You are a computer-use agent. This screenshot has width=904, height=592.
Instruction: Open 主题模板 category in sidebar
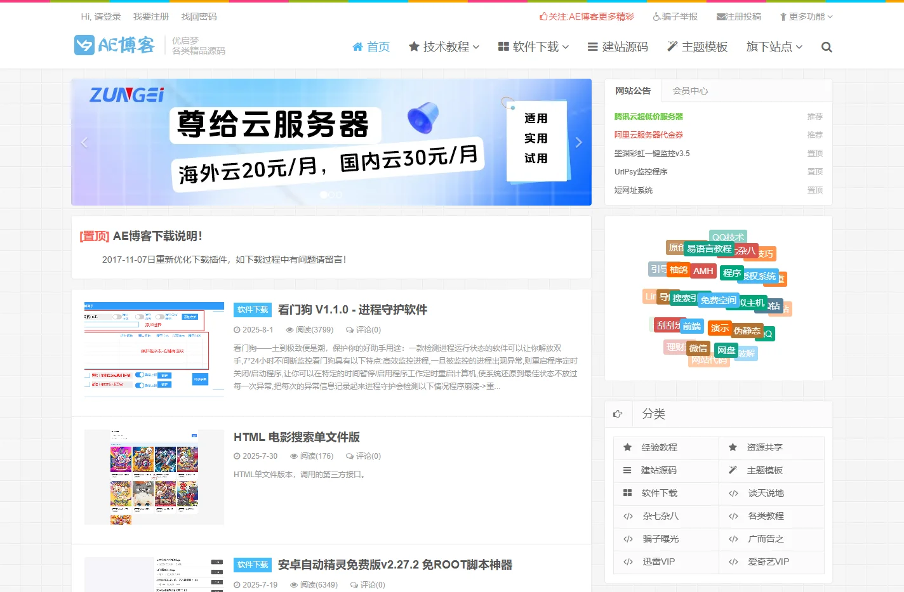coord(771,471)
